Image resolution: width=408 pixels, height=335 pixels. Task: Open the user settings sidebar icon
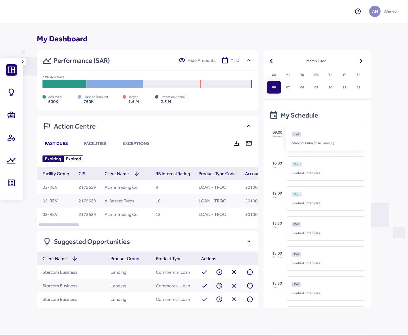pos(11,138)
